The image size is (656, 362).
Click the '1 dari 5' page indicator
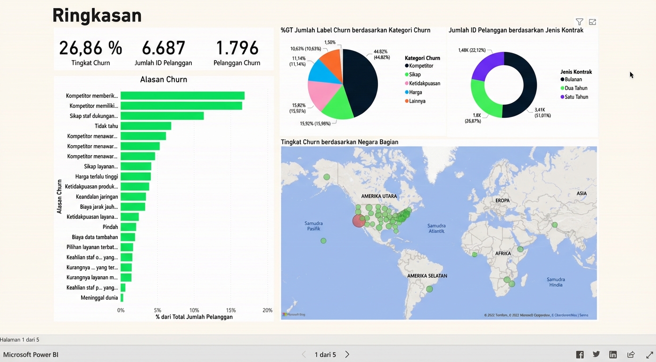[x=325, y=354]
